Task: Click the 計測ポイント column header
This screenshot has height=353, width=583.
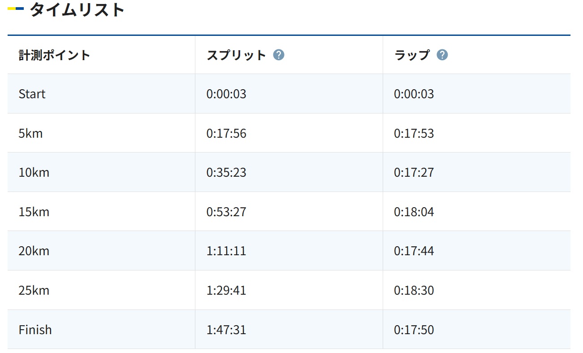Action: pyautogui.click(x=54, y=55)
